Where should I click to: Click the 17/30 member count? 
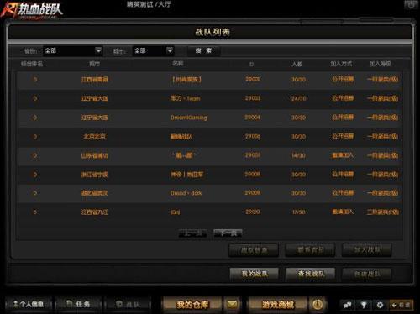298,212
